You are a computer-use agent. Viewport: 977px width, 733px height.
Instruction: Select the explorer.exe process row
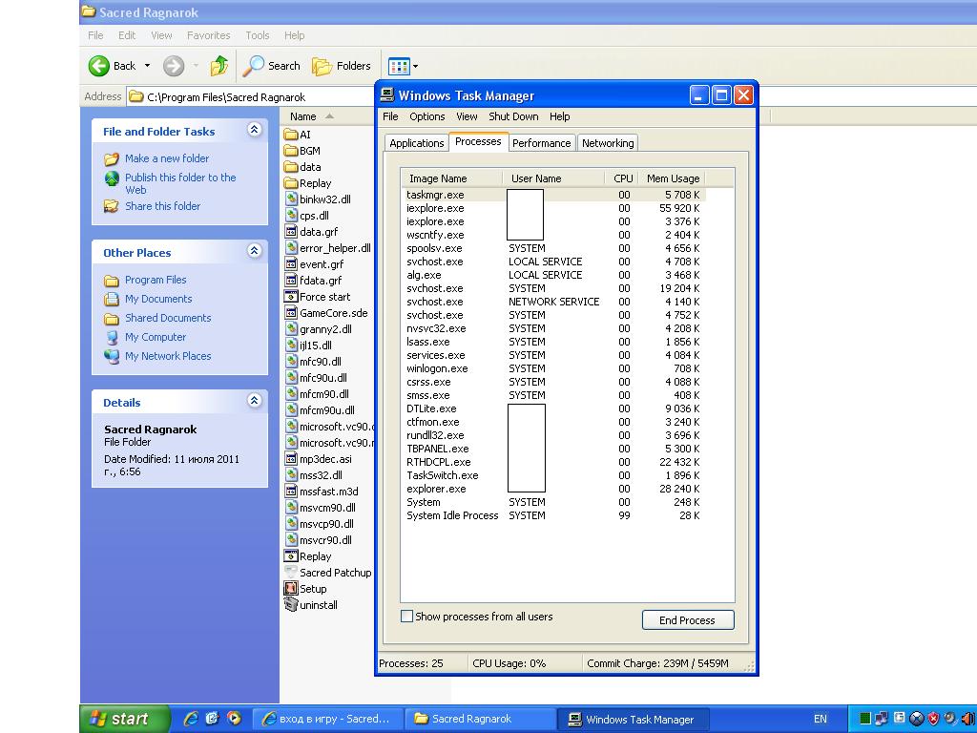[x=553, y=489]
